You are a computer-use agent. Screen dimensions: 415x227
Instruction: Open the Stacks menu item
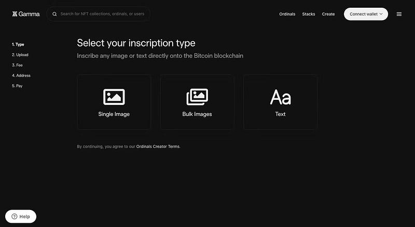tap(309, 14)
